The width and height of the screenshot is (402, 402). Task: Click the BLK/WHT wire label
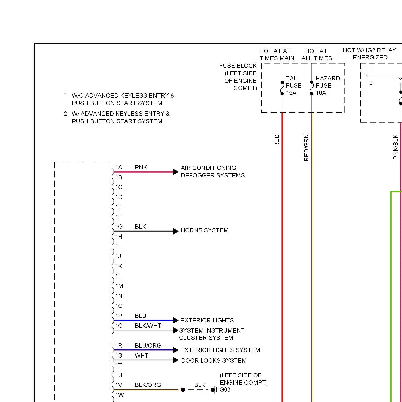coord(148,326)
